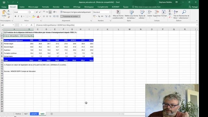Select the graph2 sheet tab

[x=34, y=114]
